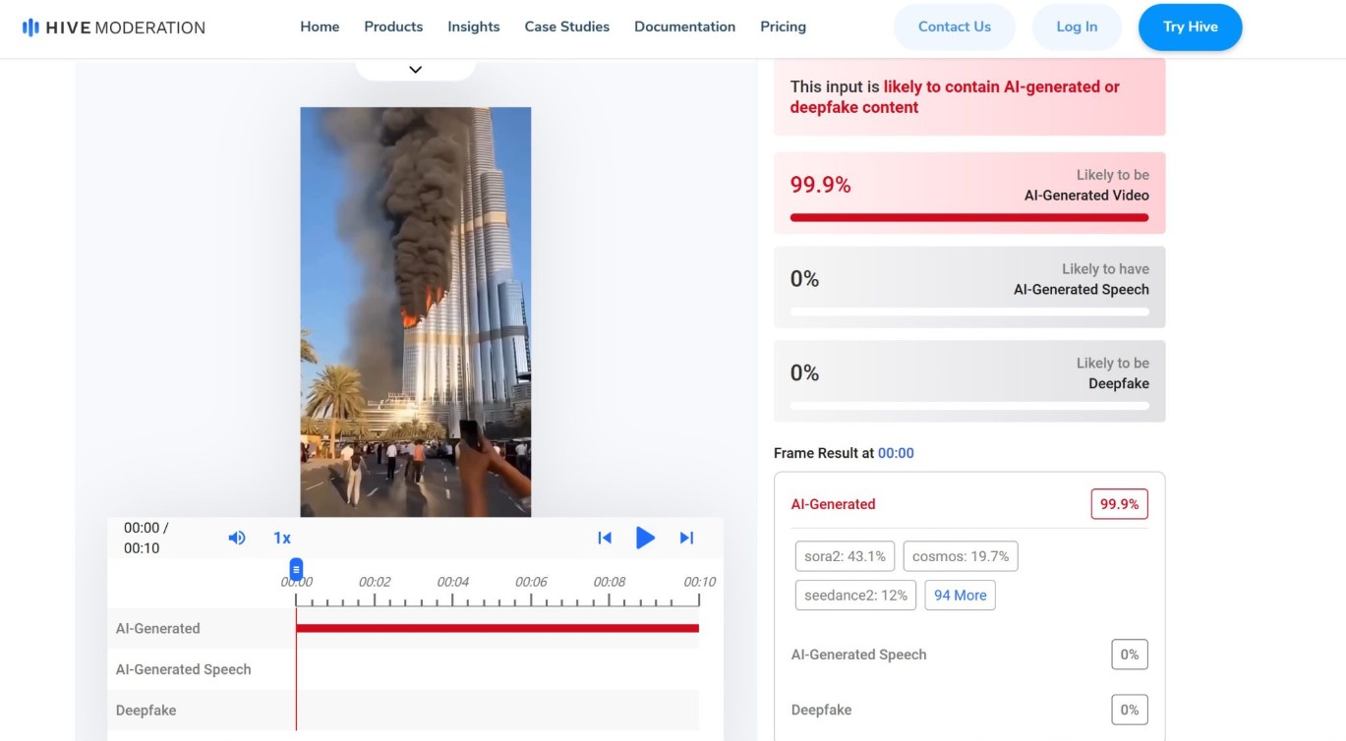
Task: Mute the video audio
Action: tap(236, 537)
